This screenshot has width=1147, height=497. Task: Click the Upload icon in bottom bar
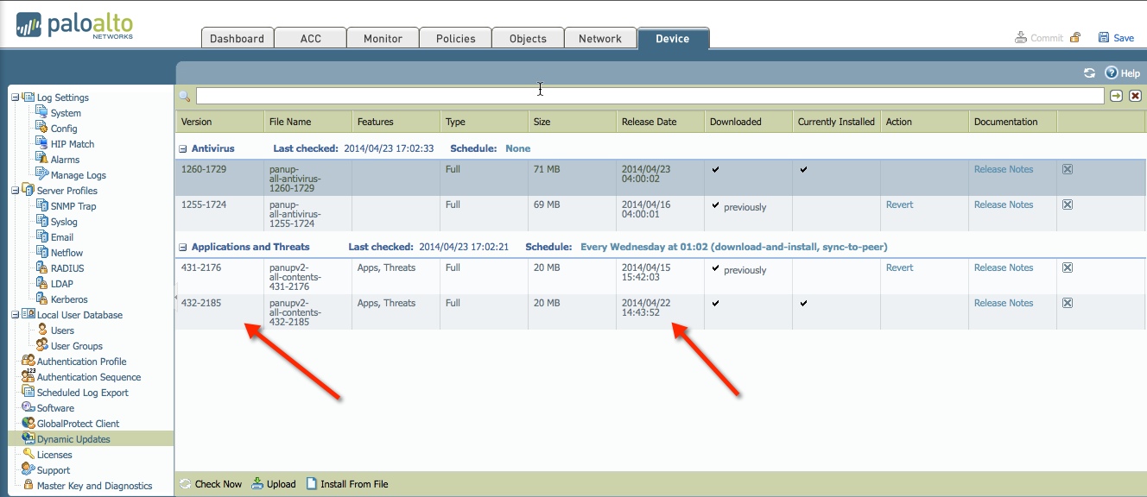pos(257,484)
